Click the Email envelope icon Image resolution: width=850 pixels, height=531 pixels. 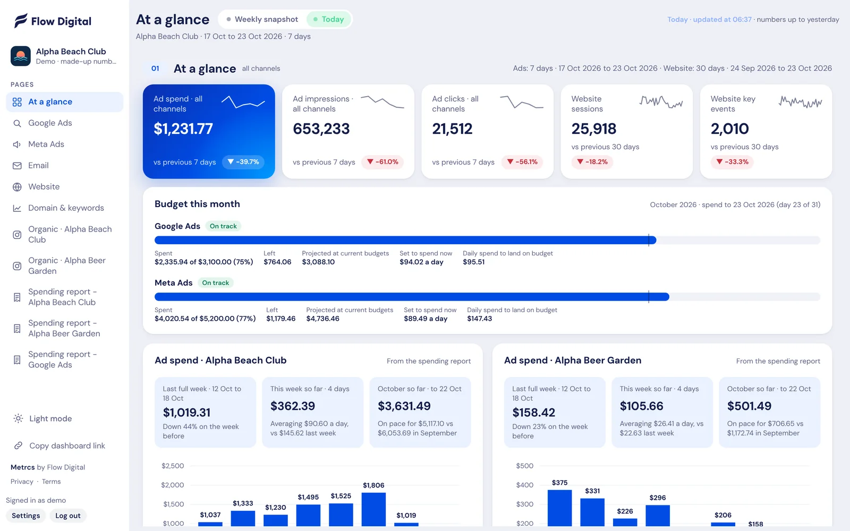(17, 166)
